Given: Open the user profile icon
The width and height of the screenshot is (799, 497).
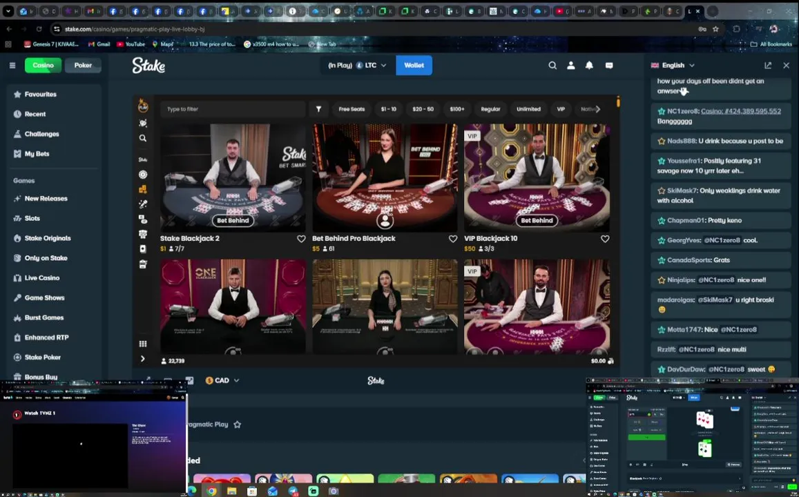Looking at the screenshot, I should point(570,65).
